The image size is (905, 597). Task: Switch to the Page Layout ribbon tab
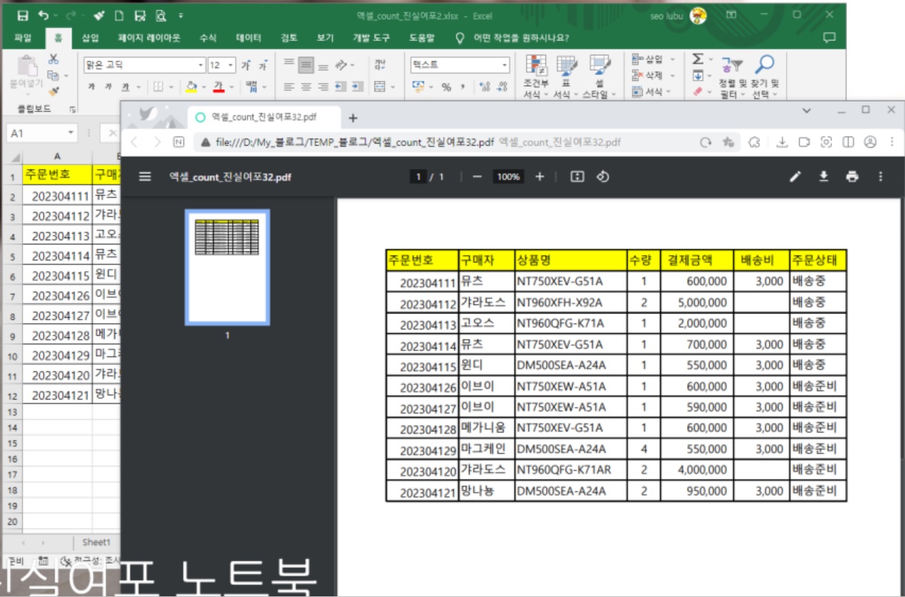click(x=149, y=38)
